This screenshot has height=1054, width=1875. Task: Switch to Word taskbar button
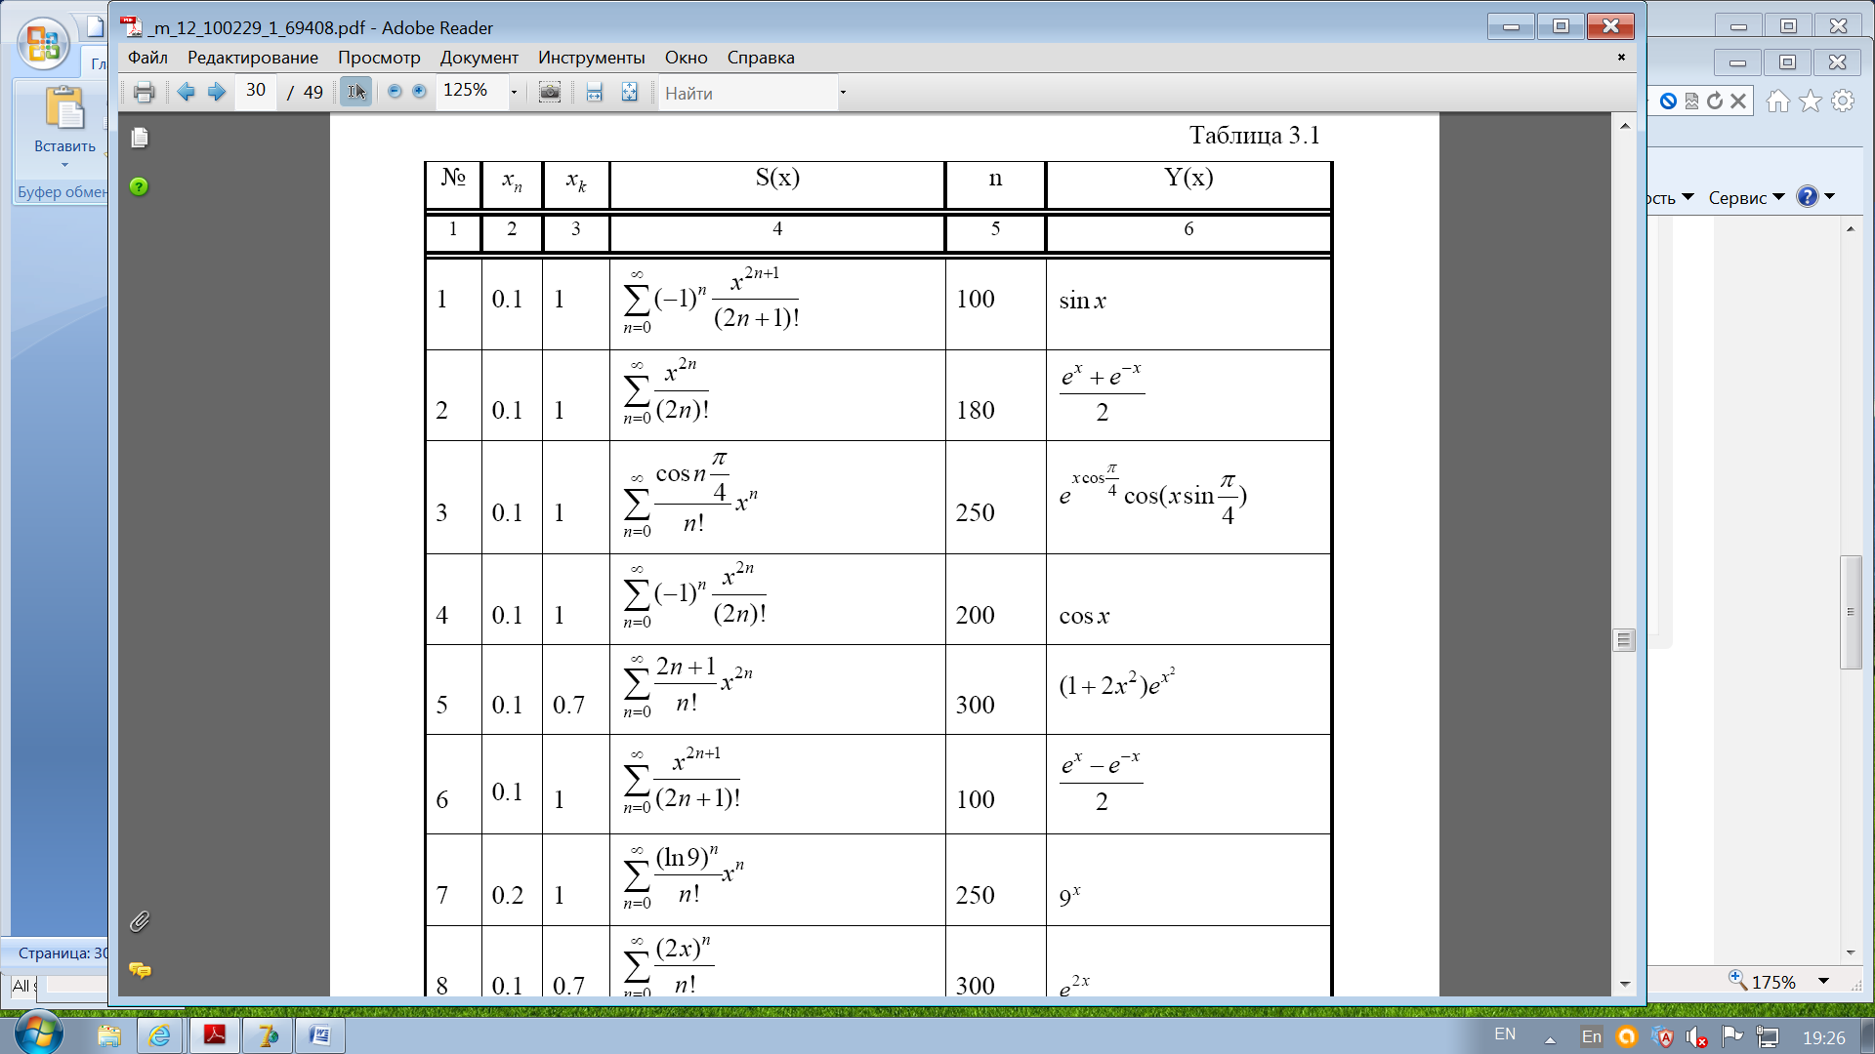pyautogui.click(x=319, y=1035)
